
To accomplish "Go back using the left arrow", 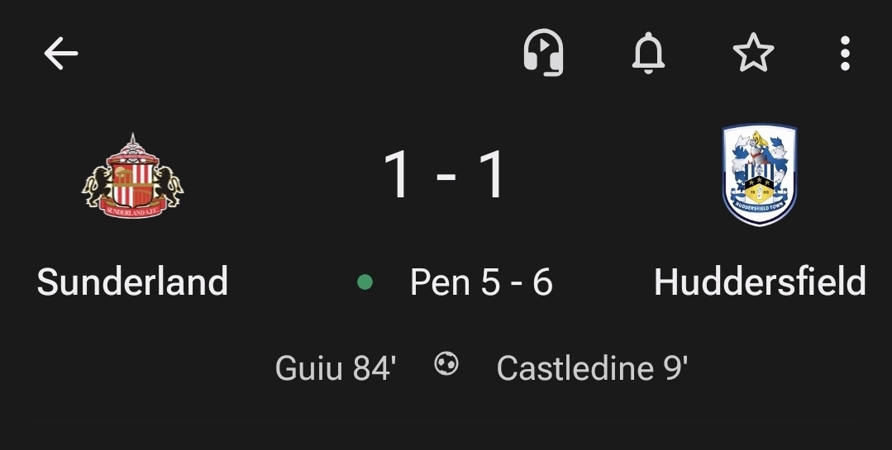I will tap(61, 54).
